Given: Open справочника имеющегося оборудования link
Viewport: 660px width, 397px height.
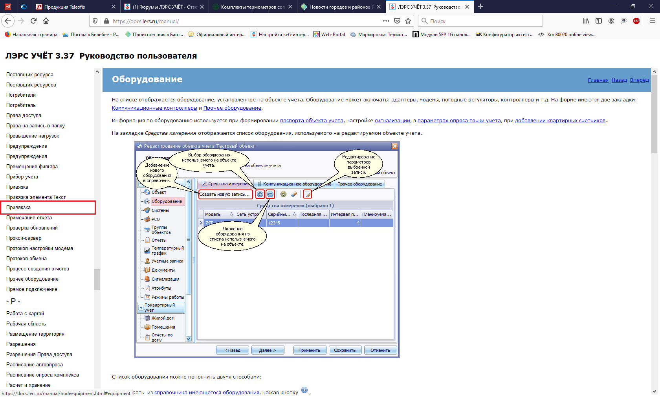Looking at the screenshot, I should 207,392.
